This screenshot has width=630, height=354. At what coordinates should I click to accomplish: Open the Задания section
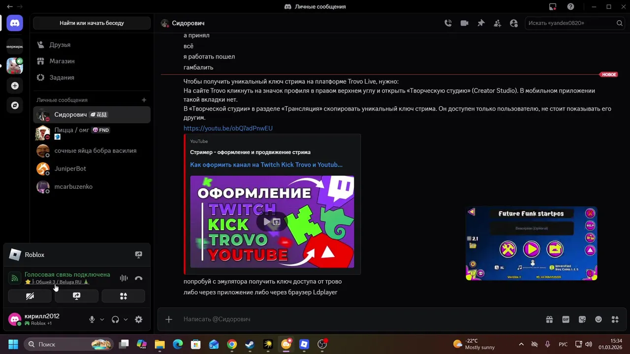click(92, 77)
